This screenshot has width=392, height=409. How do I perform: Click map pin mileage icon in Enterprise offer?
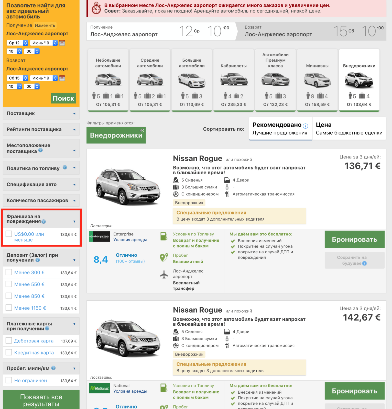point(164,257)
